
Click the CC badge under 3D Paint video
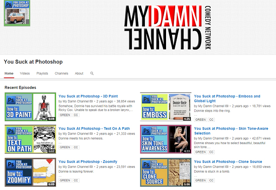tap(76, 114)
